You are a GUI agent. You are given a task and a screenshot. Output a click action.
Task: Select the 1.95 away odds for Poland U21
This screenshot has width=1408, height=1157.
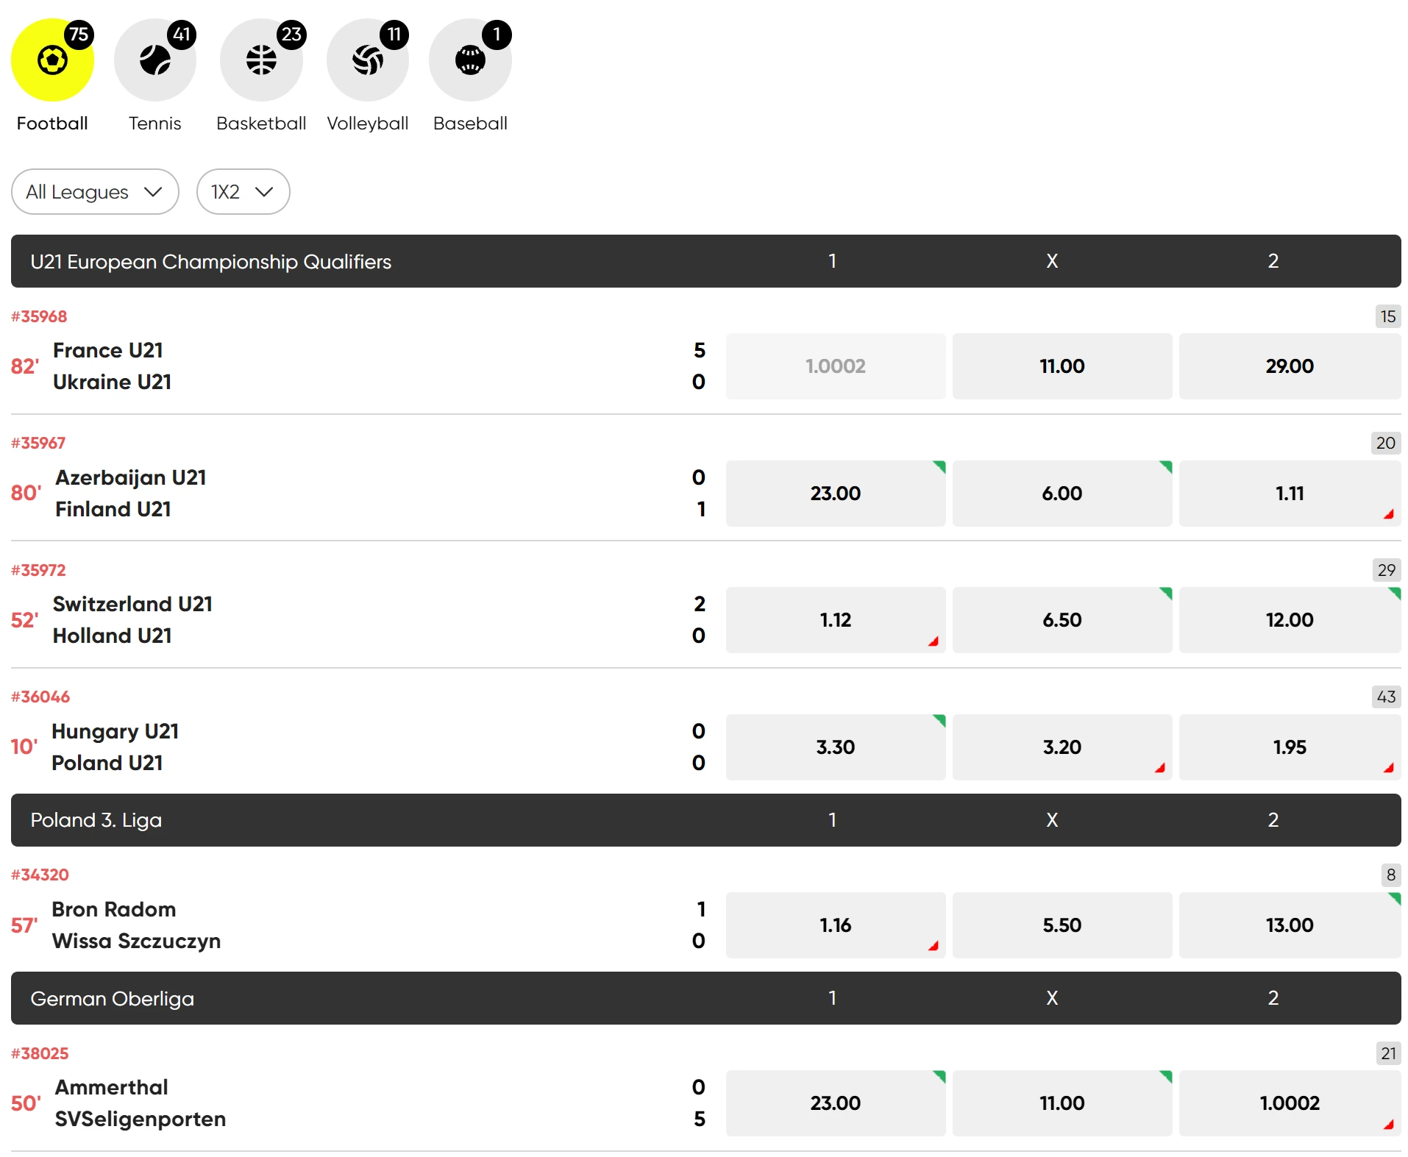point(1290,747)
